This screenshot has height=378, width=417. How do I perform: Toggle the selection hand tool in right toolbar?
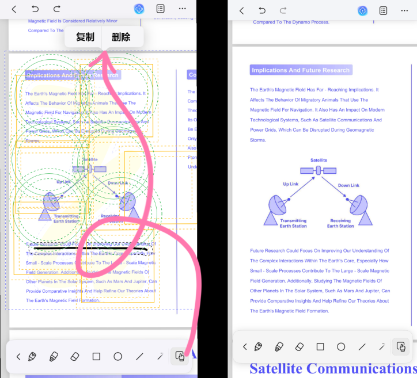(401, 346)
